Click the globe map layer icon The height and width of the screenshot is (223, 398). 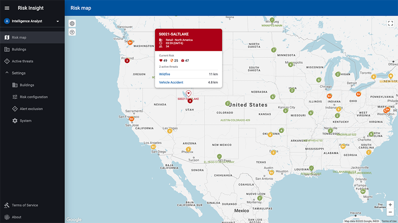click(x=72, y=23)
